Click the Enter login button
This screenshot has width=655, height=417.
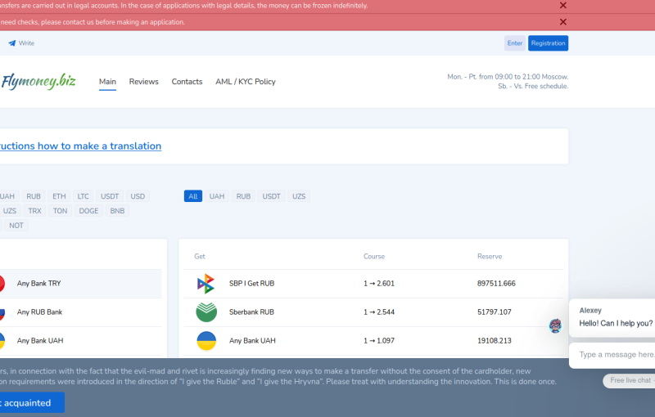click(514, 43)
